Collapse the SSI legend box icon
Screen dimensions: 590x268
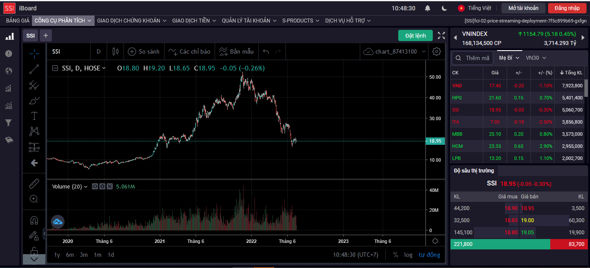[x=55, y=68]
